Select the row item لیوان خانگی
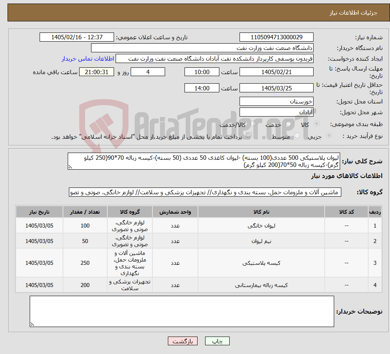390x354 pixels. 261,226
